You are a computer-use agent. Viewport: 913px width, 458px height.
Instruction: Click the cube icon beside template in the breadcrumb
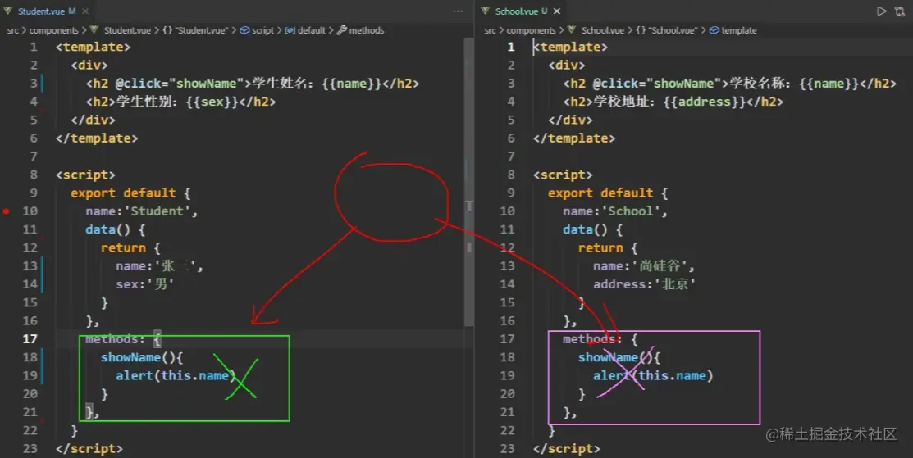click(714, 30)
